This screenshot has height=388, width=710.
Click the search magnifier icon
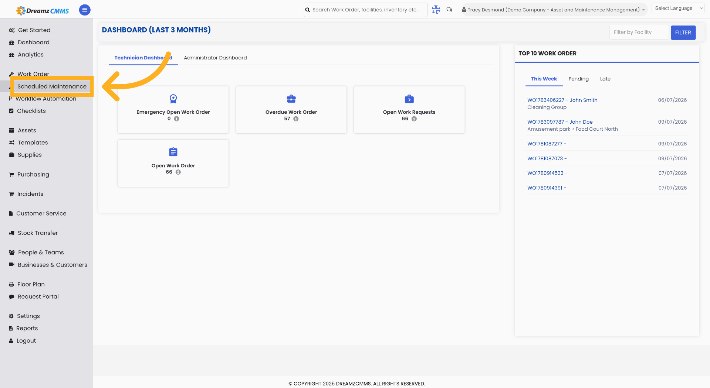point(308,10)
